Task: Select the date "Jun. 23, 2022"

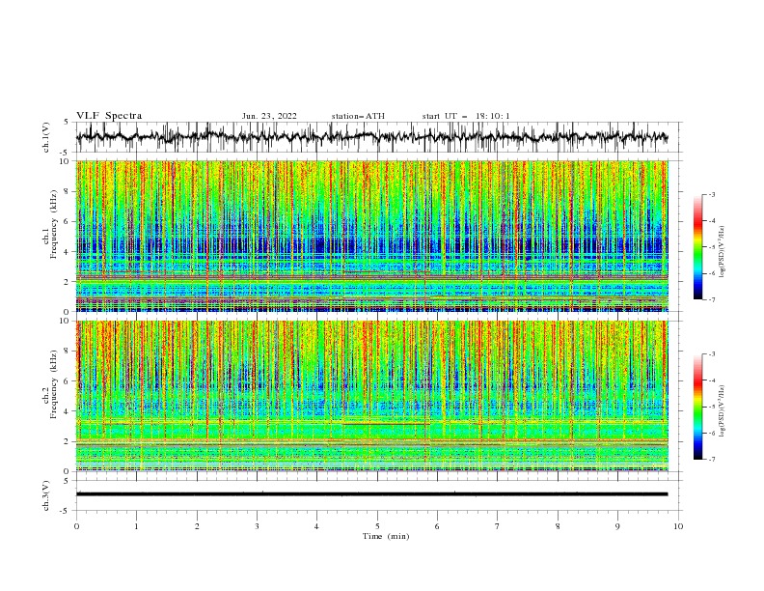Action: tap(269, 116)
